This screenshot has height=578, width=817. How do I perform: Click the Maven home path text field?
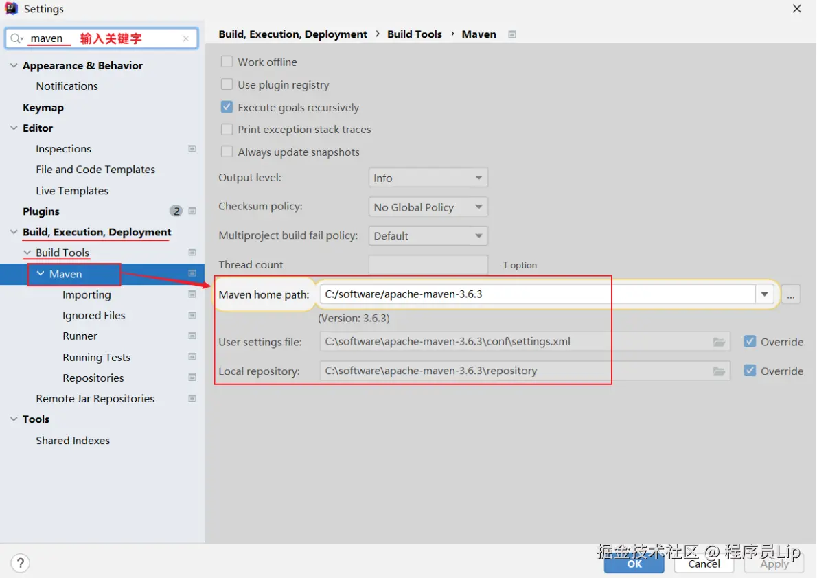pyautogui.click(x=538, y=294)
